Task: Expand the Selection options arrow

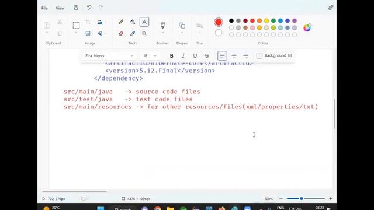Action: tap(76, 33)
